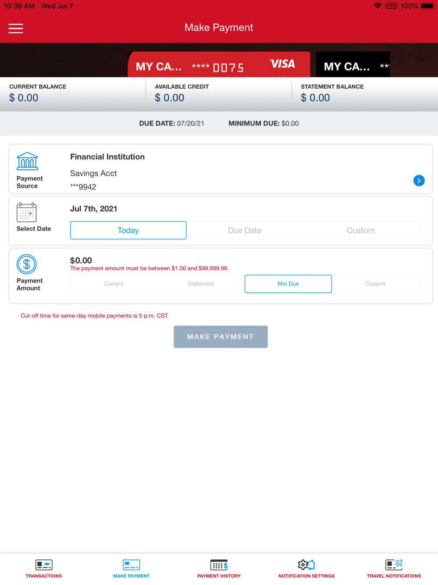Select the black MY CA... card
The width and height of the screenshot is (438, 585).
click(353, 64)
